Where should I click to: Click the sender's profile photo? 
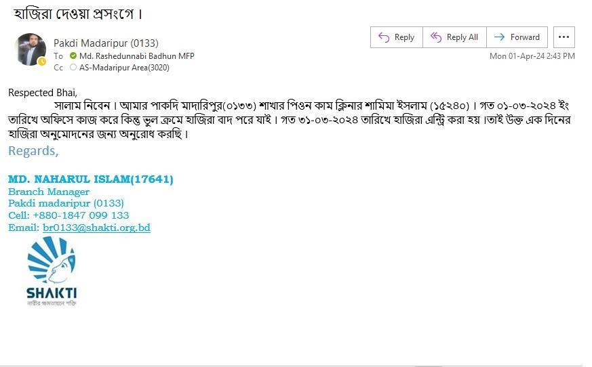pyautogui.click(x=31, y=49)
